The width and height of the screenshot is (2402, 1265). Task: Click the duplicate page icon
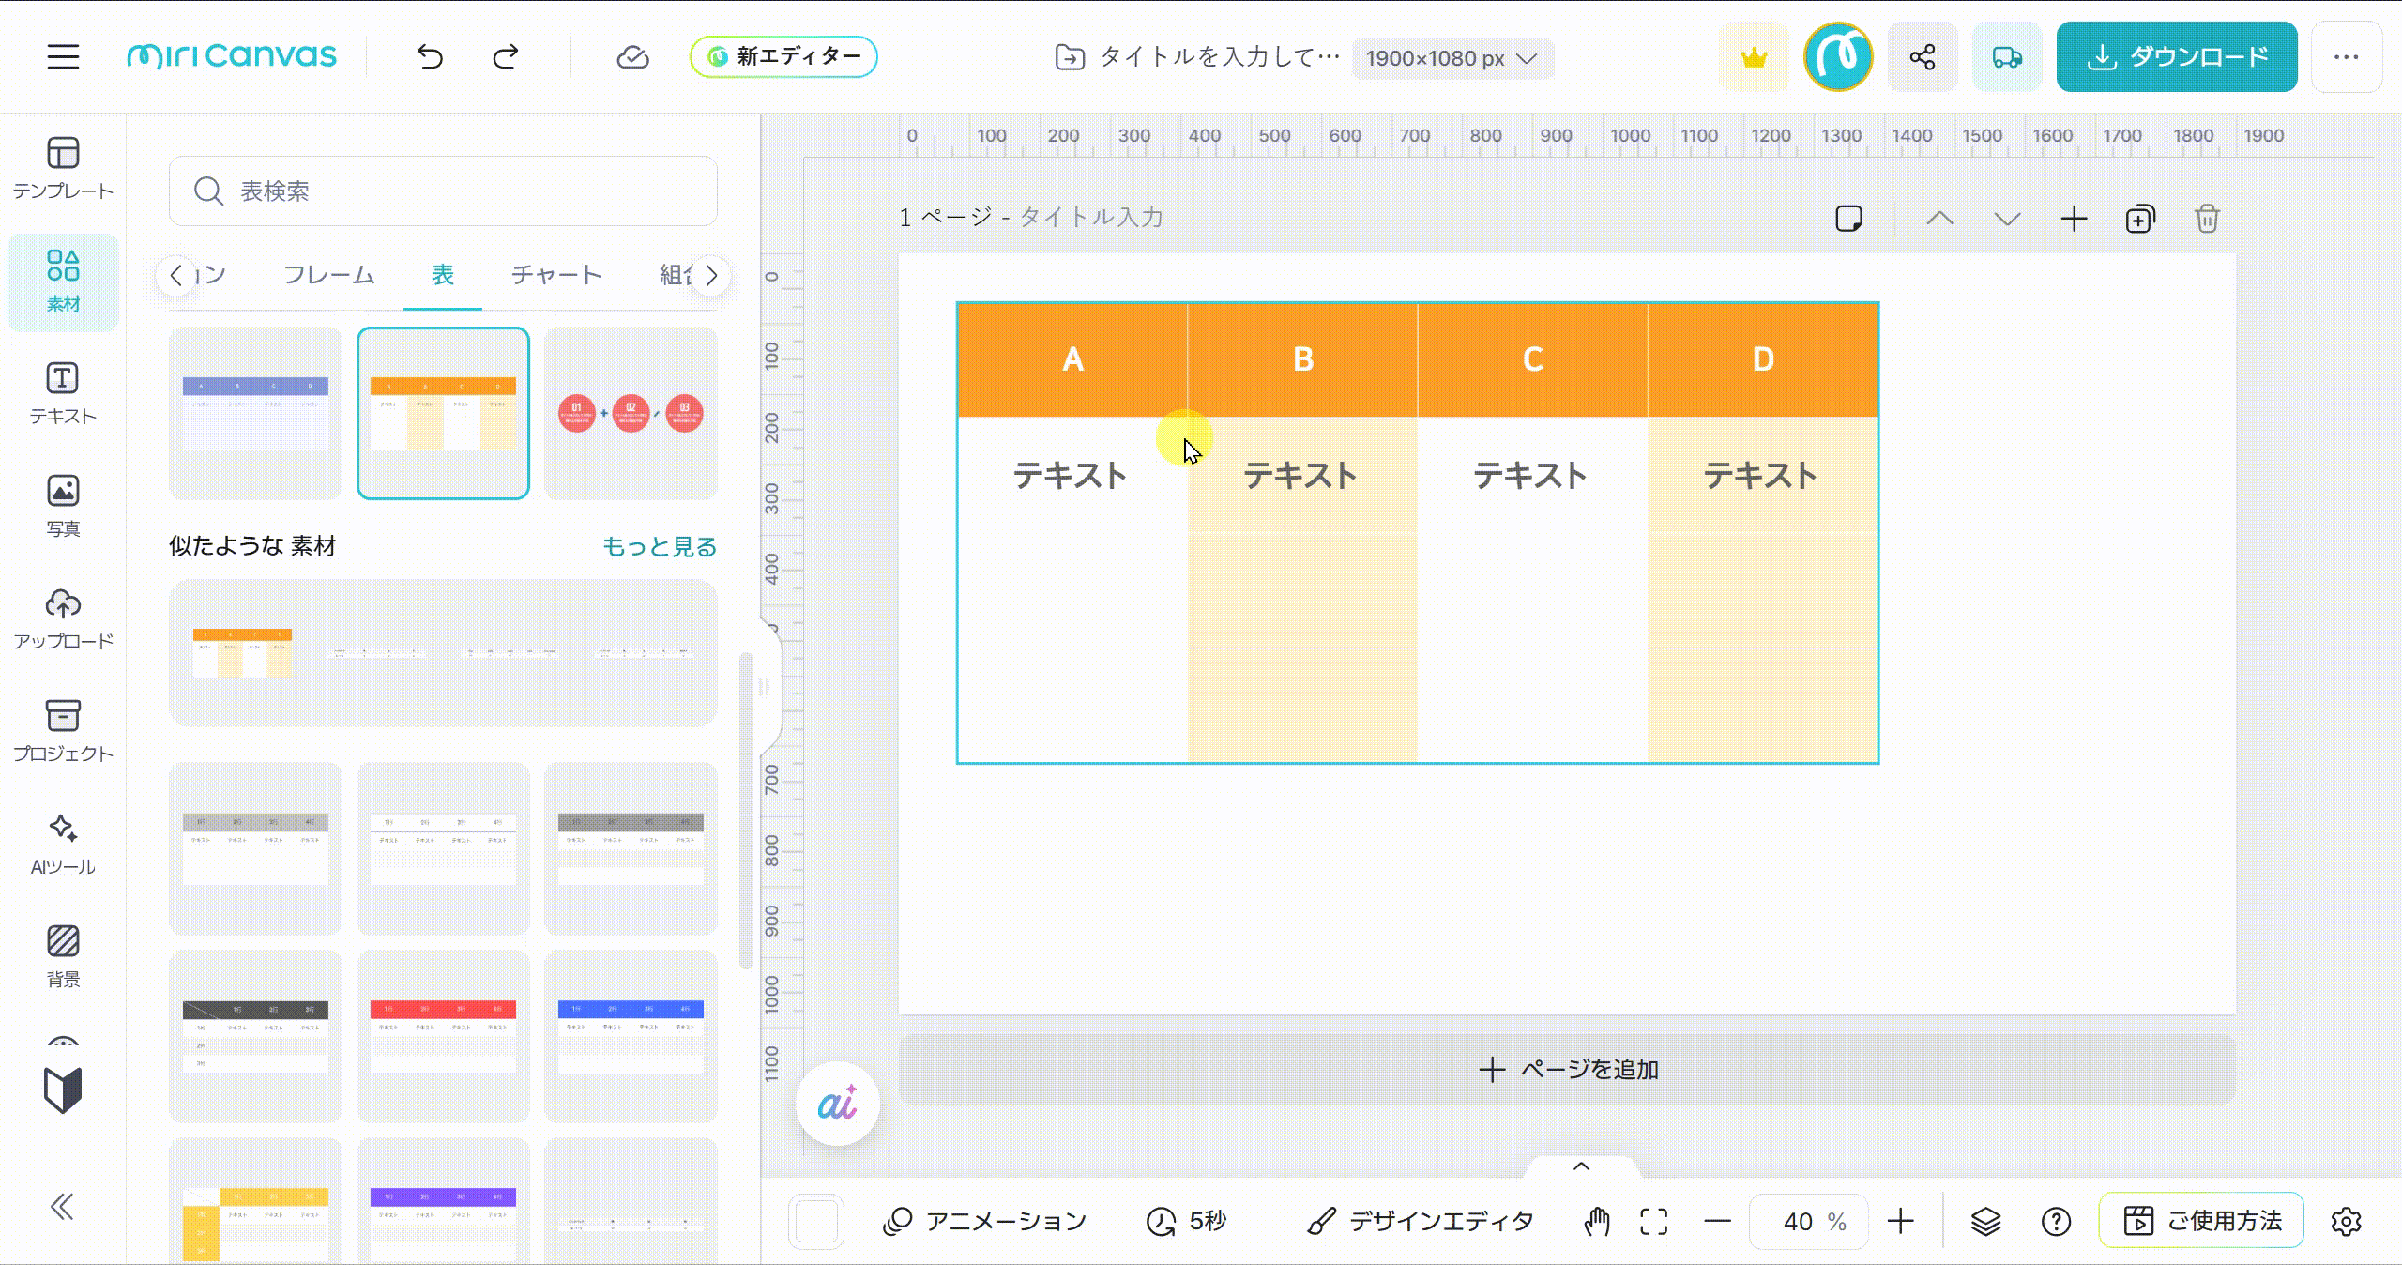(x=2140, y=219)
